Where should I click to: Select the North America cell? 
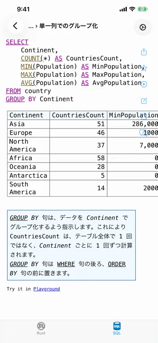[x=29, y=145]
